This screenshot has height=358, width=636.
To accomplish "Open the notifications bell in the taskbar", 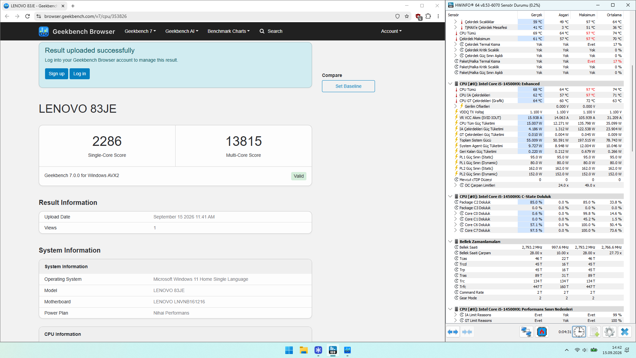I will coord(627,350).
